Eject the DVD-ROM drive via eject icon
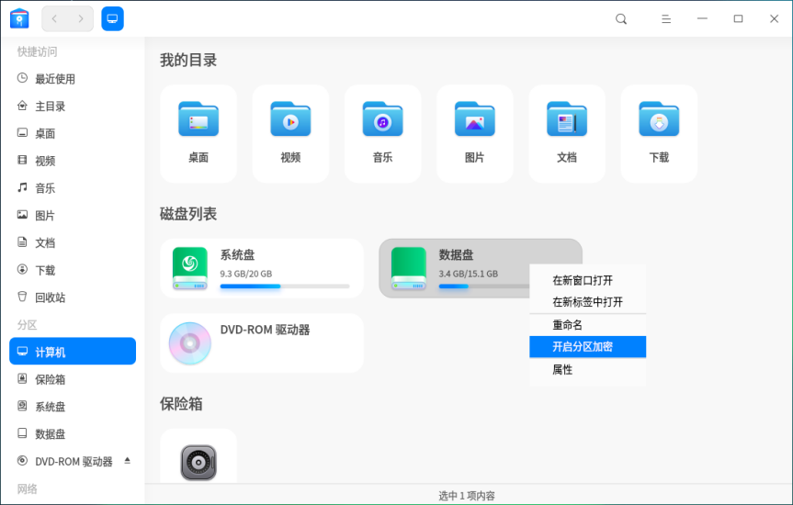Image resolution: width=793 pixels, height=505 pixels. point(128,461)
